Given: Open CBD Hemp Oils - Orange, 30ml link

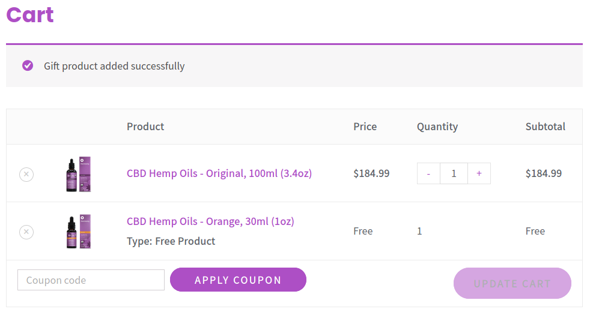Looking at the screenshot, I should [x=210, y=221].
